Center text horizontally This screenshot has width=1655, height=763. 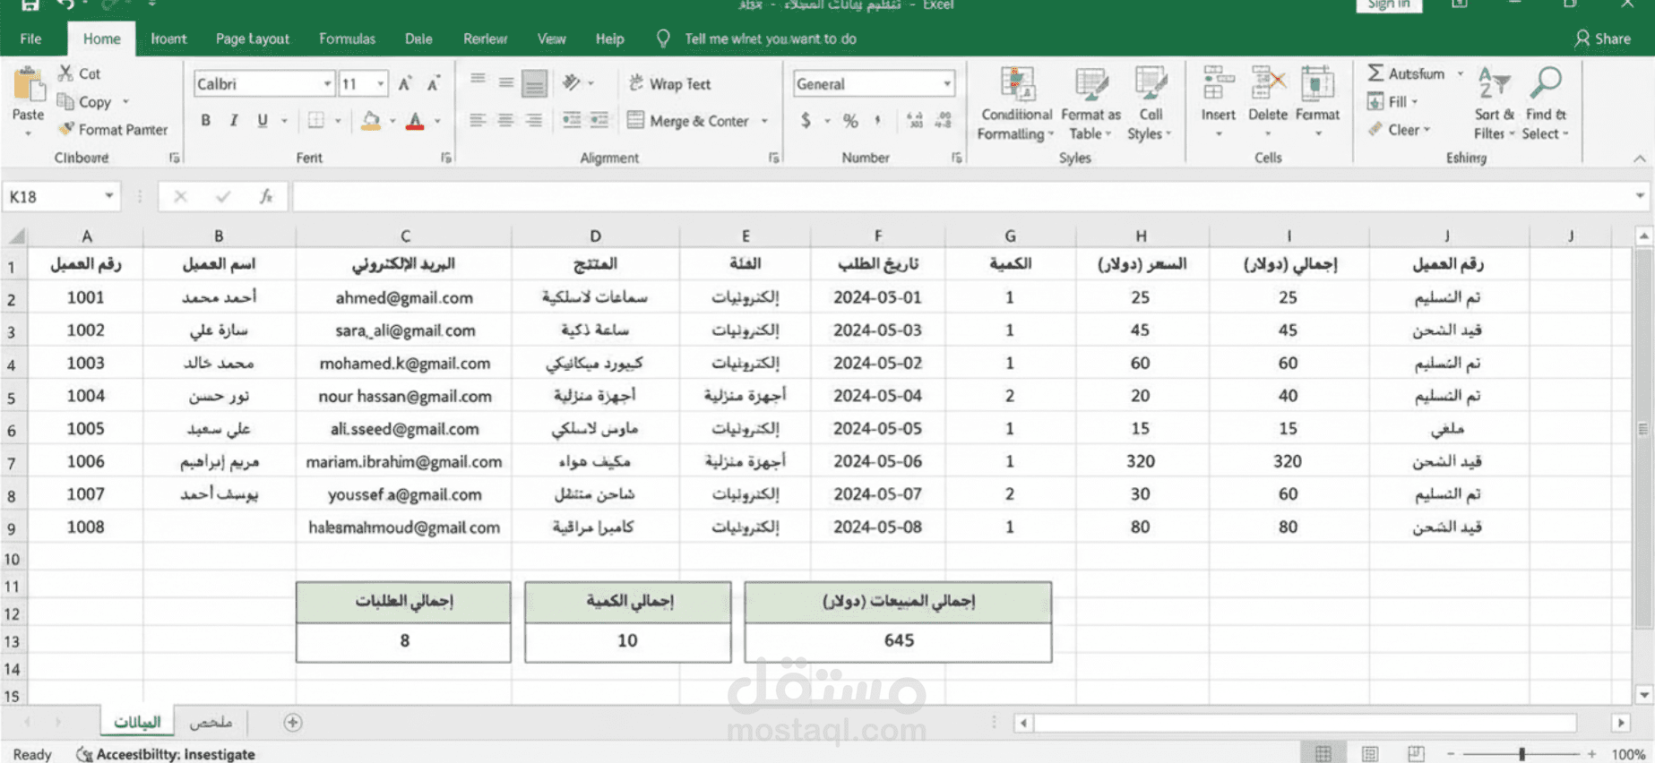click(506, 120)
